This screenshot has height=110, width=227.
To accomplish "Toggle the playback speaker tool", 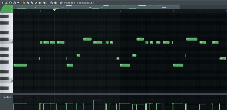I will coord(56,3).
